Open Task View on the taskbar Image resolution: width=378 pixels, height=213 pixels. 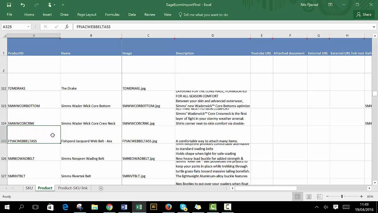(x=35, y=207)
